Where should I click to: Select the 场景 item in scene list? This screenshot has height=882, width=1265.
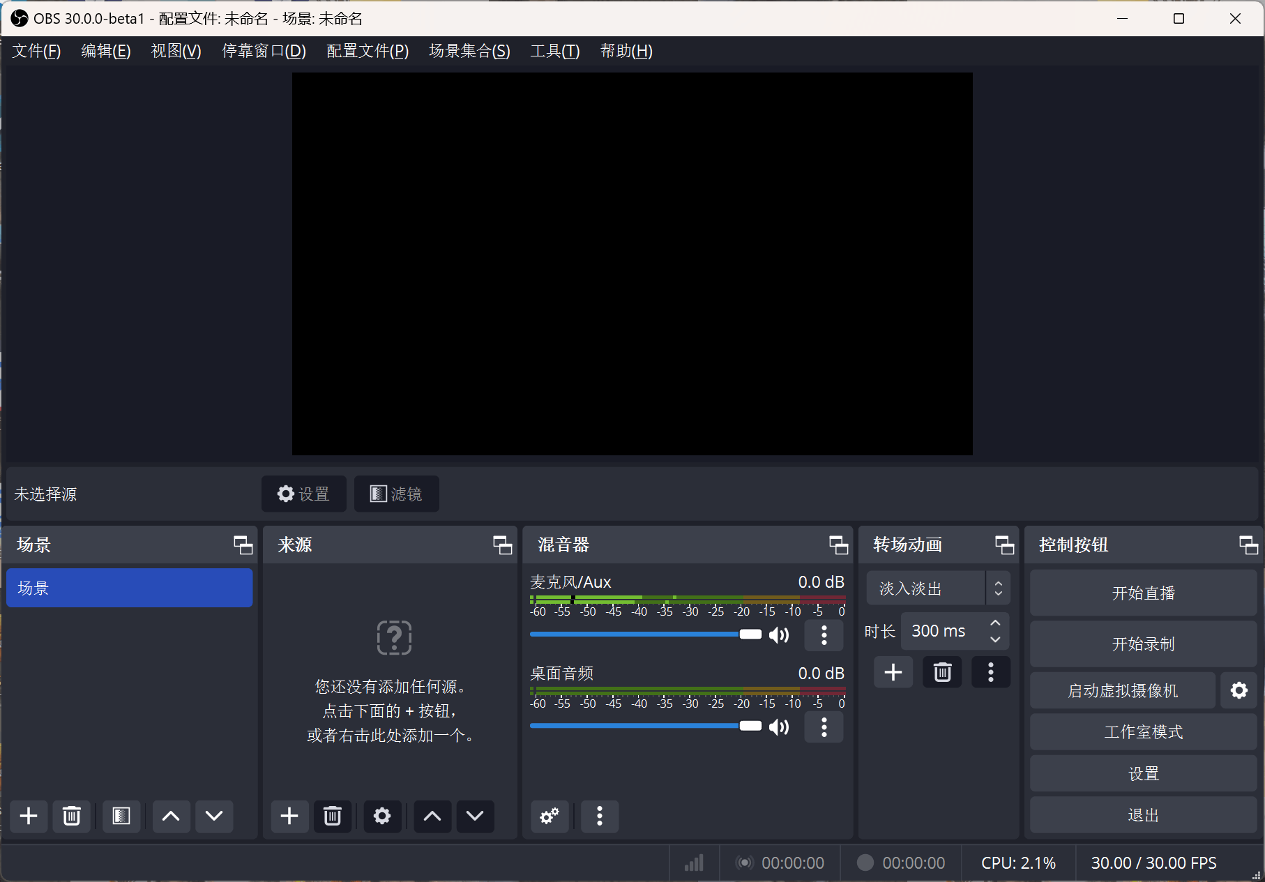pyautogui.click(x=130, y=588)
